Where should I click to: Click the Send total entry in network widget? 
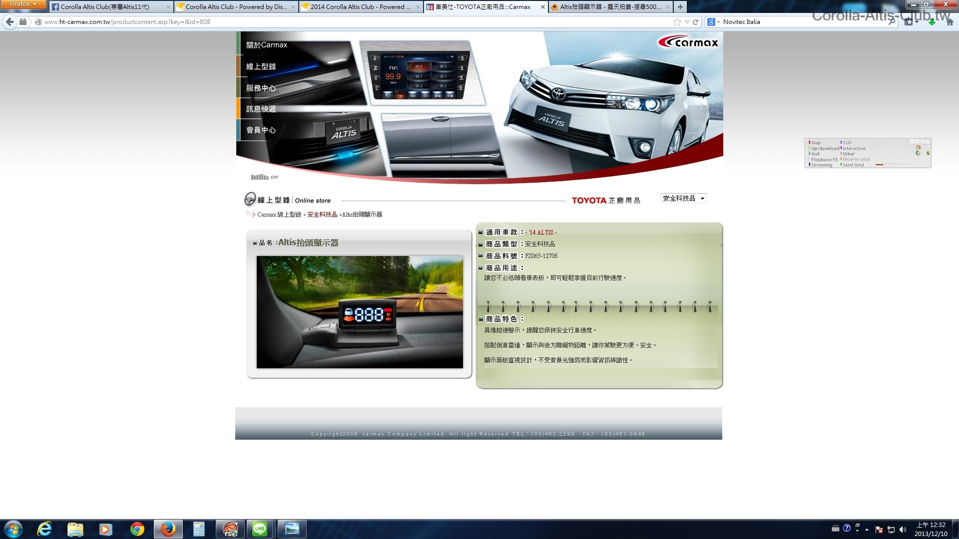[853, 165]
